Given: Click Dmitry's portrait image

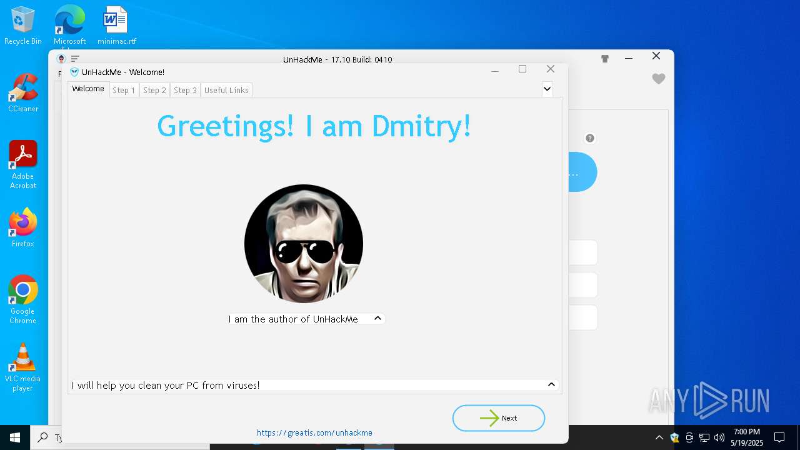Looking at the screenshot, I should pyautogui.click(x=304, y=244).
